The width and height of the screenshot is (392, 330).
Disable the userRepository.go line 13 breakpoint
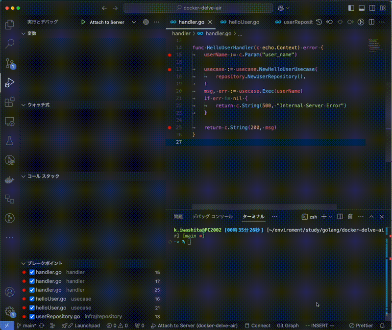pyautogui.click(x=32, y=317)
